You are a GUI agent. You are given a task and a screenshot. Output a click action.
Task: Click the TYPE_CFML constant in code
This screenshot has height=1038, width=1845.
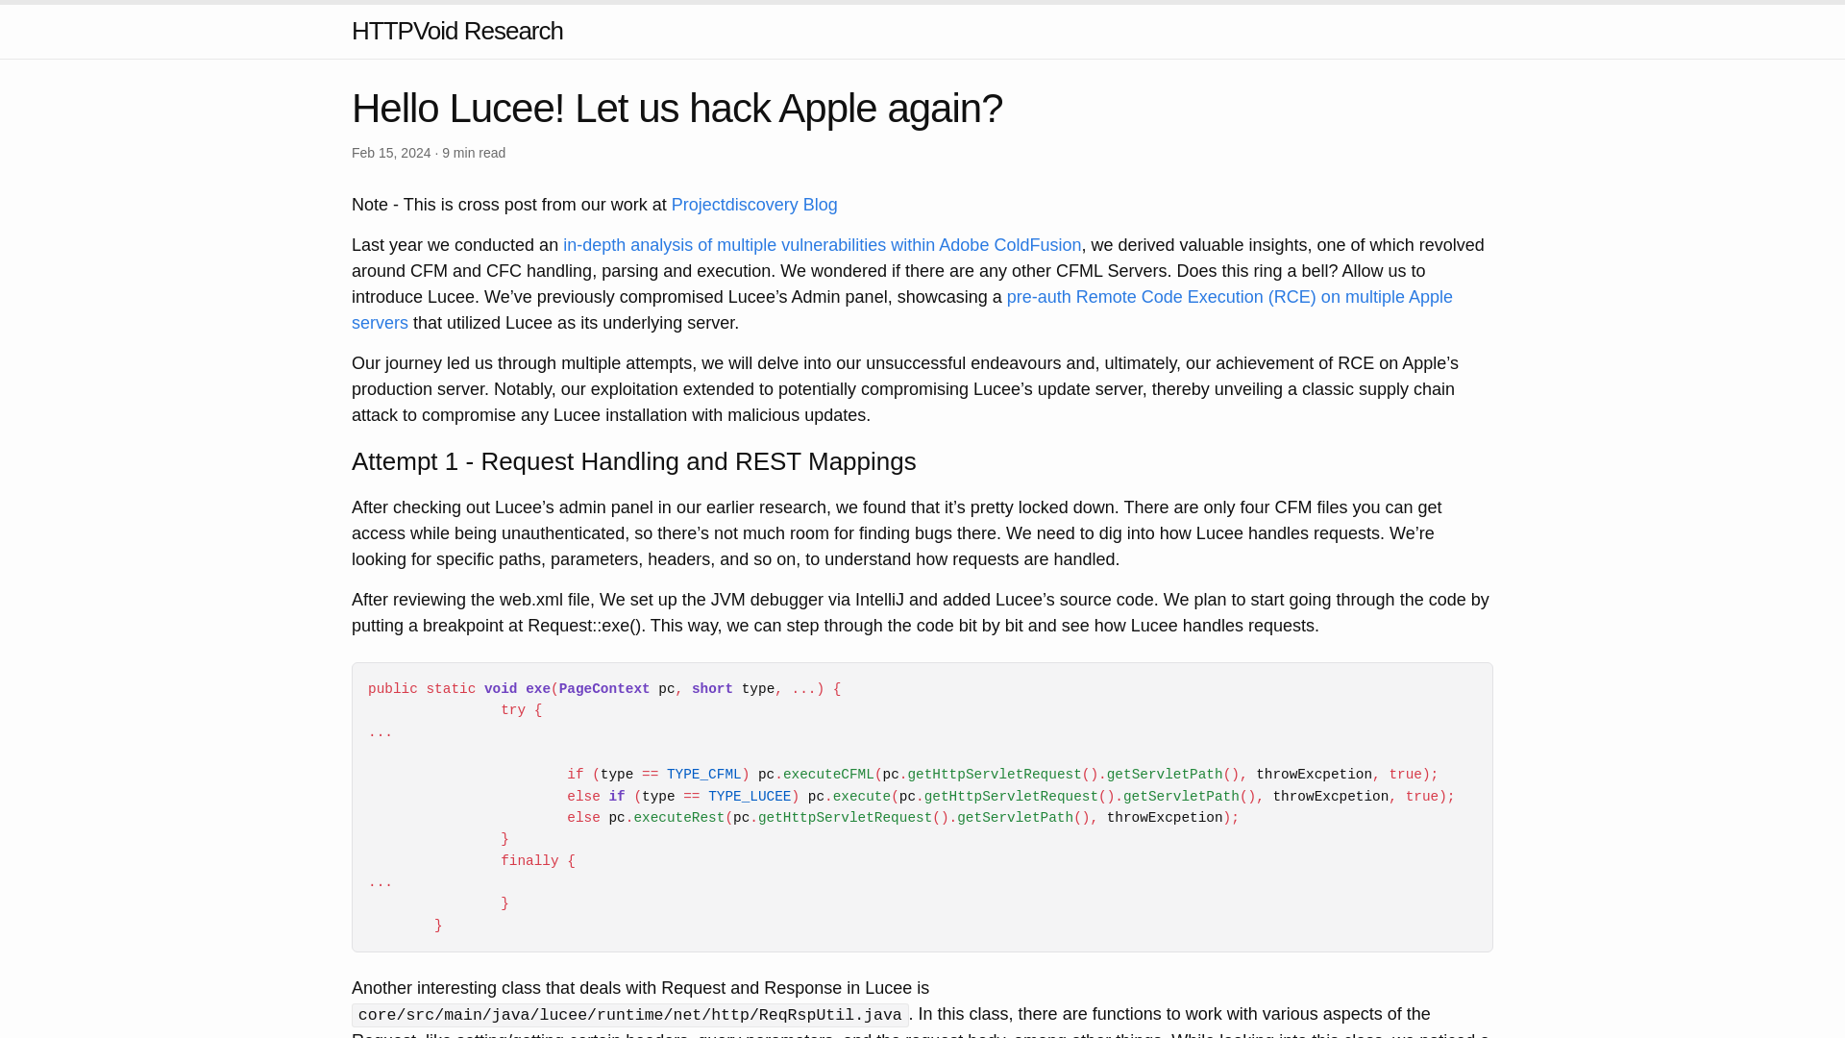click(703, 775)
